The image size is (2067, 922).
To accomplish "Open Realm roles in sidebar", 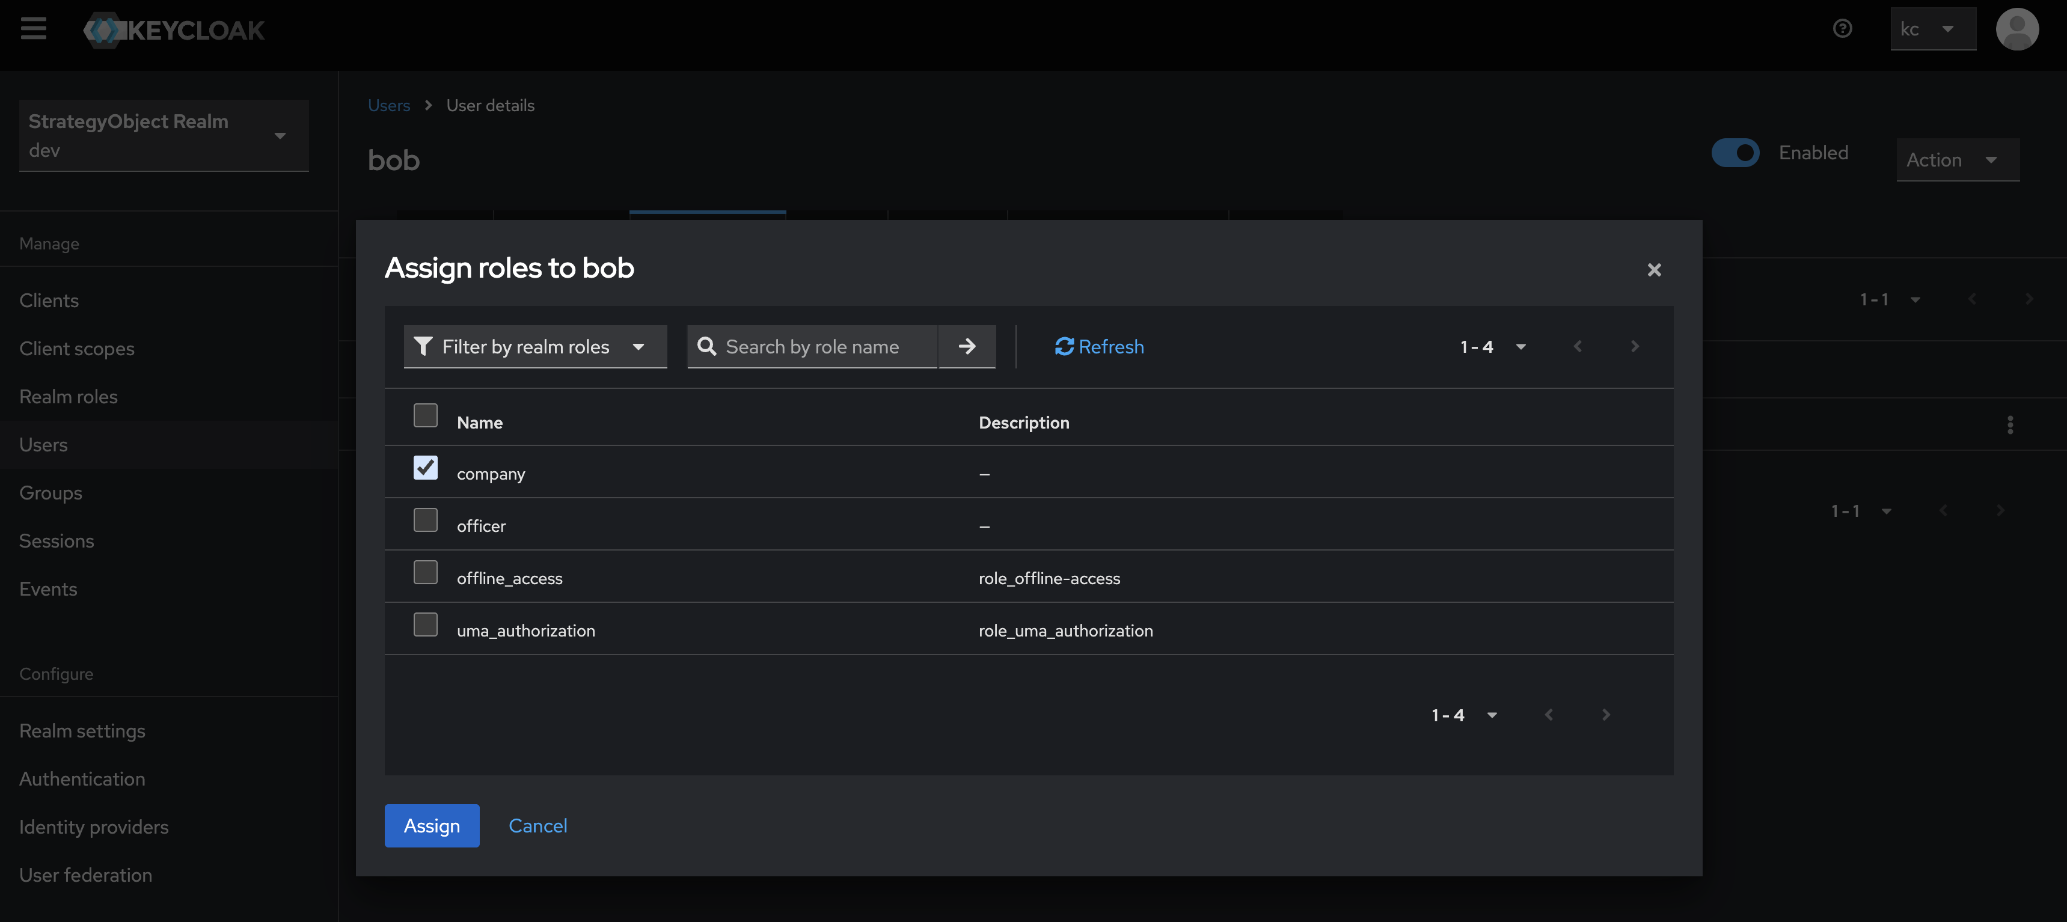I will (x=68, y=397).
